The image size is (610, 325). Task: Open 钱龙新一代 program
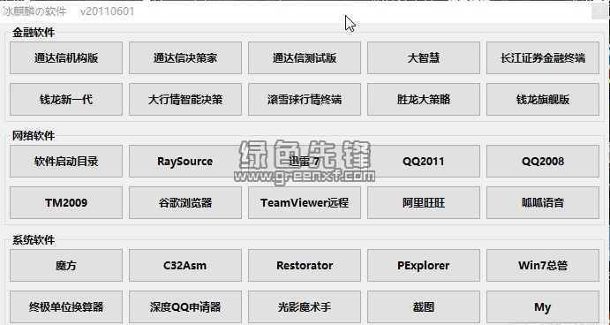coord(66,99)
